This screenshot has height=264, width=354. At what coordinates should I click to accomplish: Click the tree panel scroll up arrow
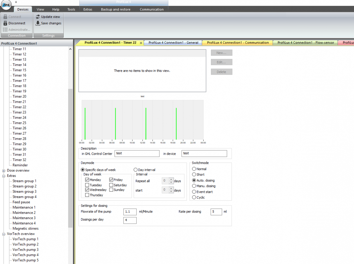pos(70,49)
